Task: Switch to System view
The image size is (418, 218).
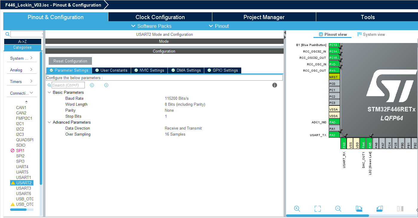Action: pos(371,34)
